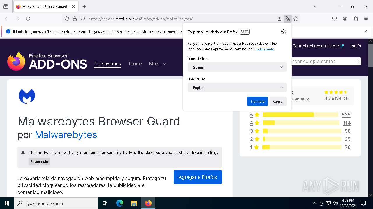Close the Malwarebytes Browser Guard tab

click(73, 6)
